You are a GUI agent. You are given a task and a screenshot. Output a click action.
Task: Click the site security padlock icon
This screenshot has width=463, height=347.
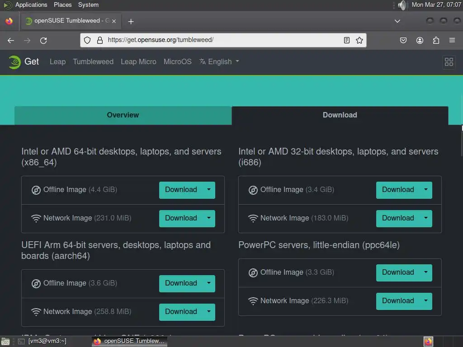click(x=100, y=40)
